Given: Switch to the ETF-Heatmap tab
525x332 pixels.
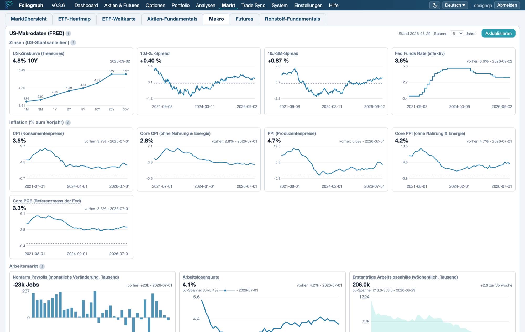Looking at the screenshot, I should (x=74, y=19).
